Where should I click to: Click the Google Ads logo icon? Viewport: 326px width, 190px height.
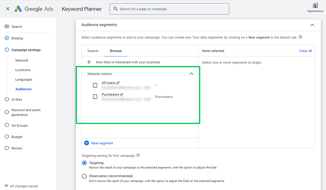tap(18, 9)
